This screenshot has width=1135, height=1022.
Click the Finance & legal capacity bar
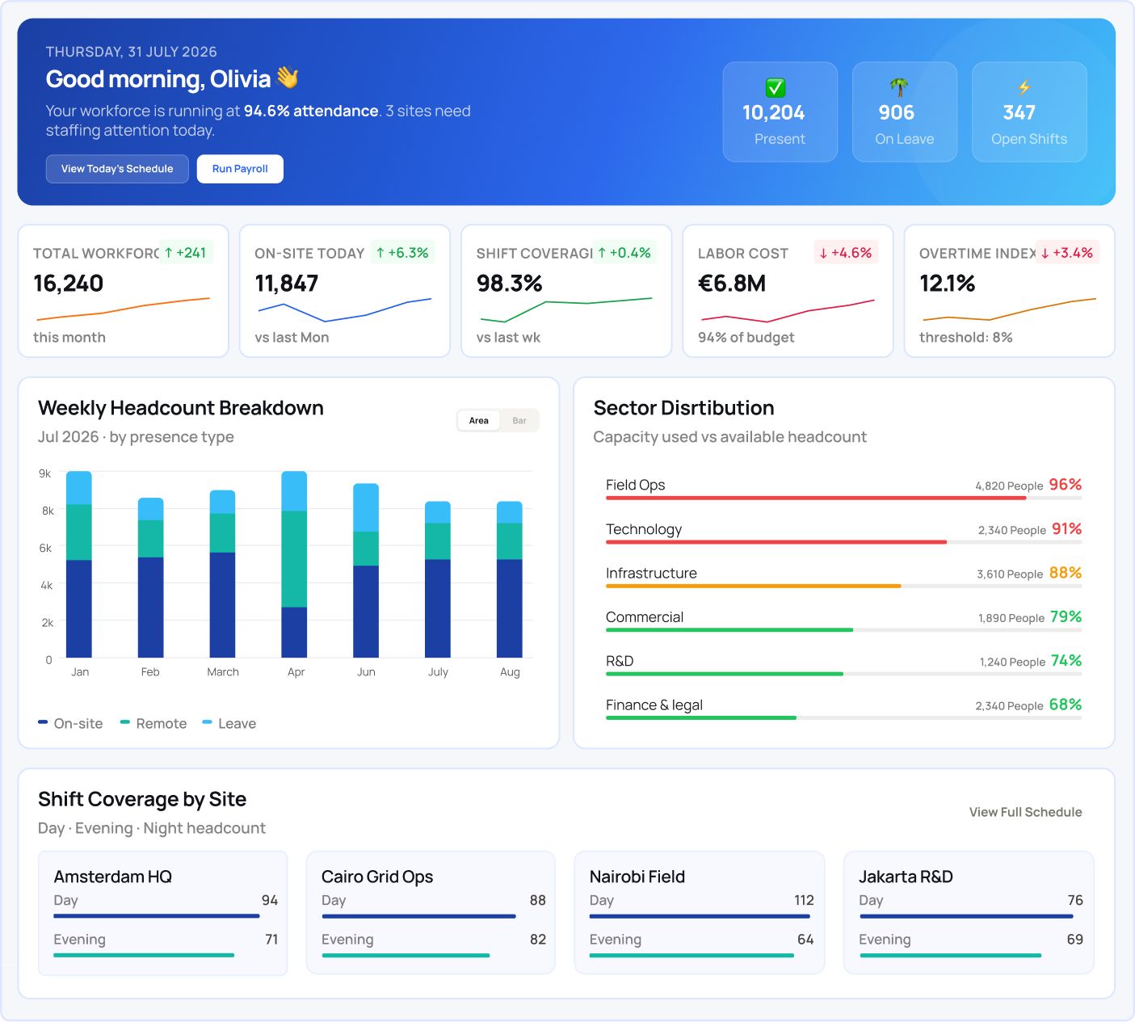click(x=843, y=718)
